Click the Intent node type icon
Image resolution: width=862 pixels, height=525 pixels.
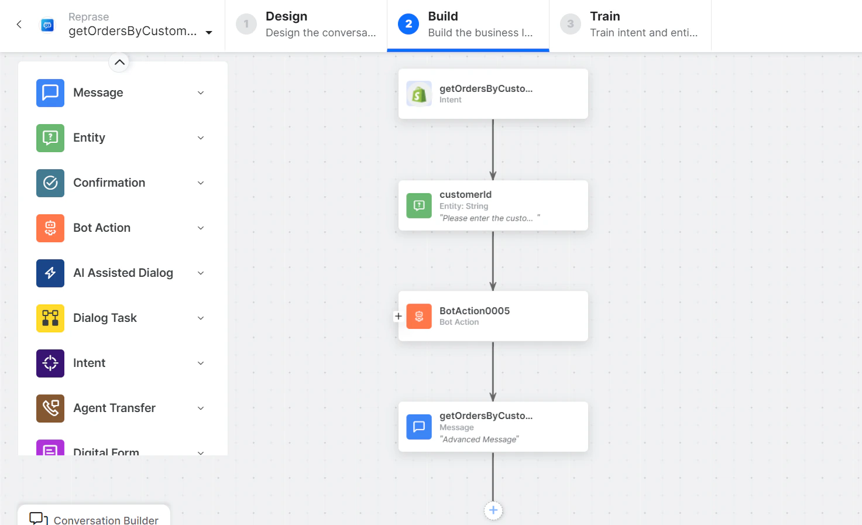tap(50, 363)
